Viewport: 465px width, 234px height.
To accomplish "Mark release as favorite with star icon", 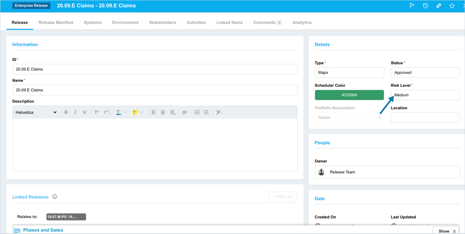I will coord(452,6).
